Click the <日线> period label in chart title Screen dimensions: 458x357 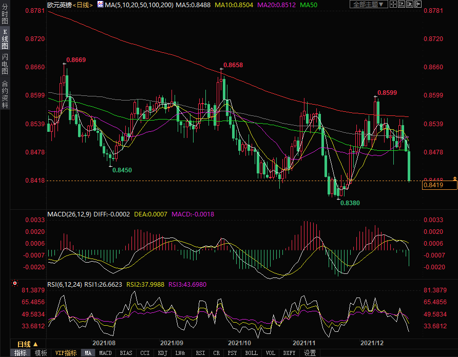click(81, 5)
